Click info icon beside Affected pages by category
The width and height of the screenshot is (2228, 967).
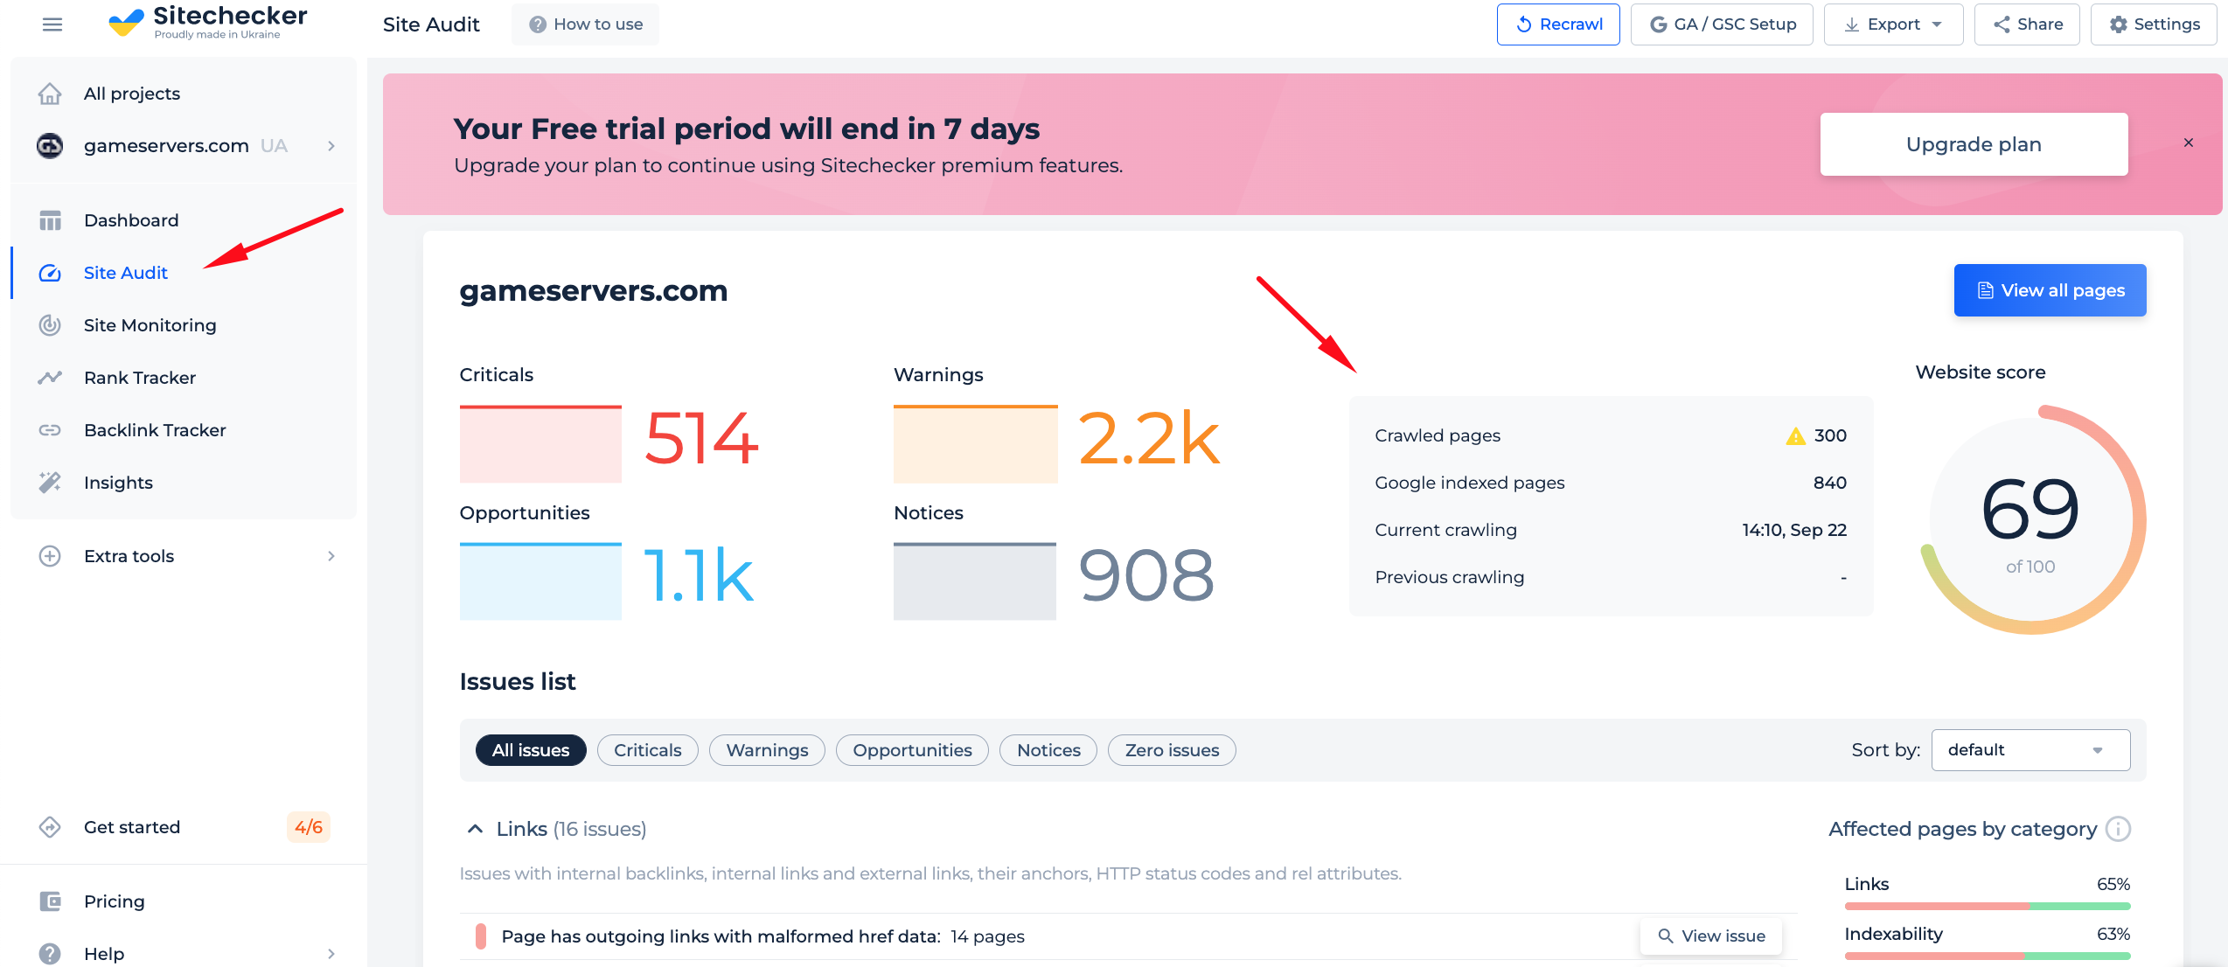(2118, 829)
